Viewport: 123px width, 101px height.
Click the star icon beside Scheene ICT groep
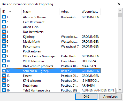[x=4, y=71]
